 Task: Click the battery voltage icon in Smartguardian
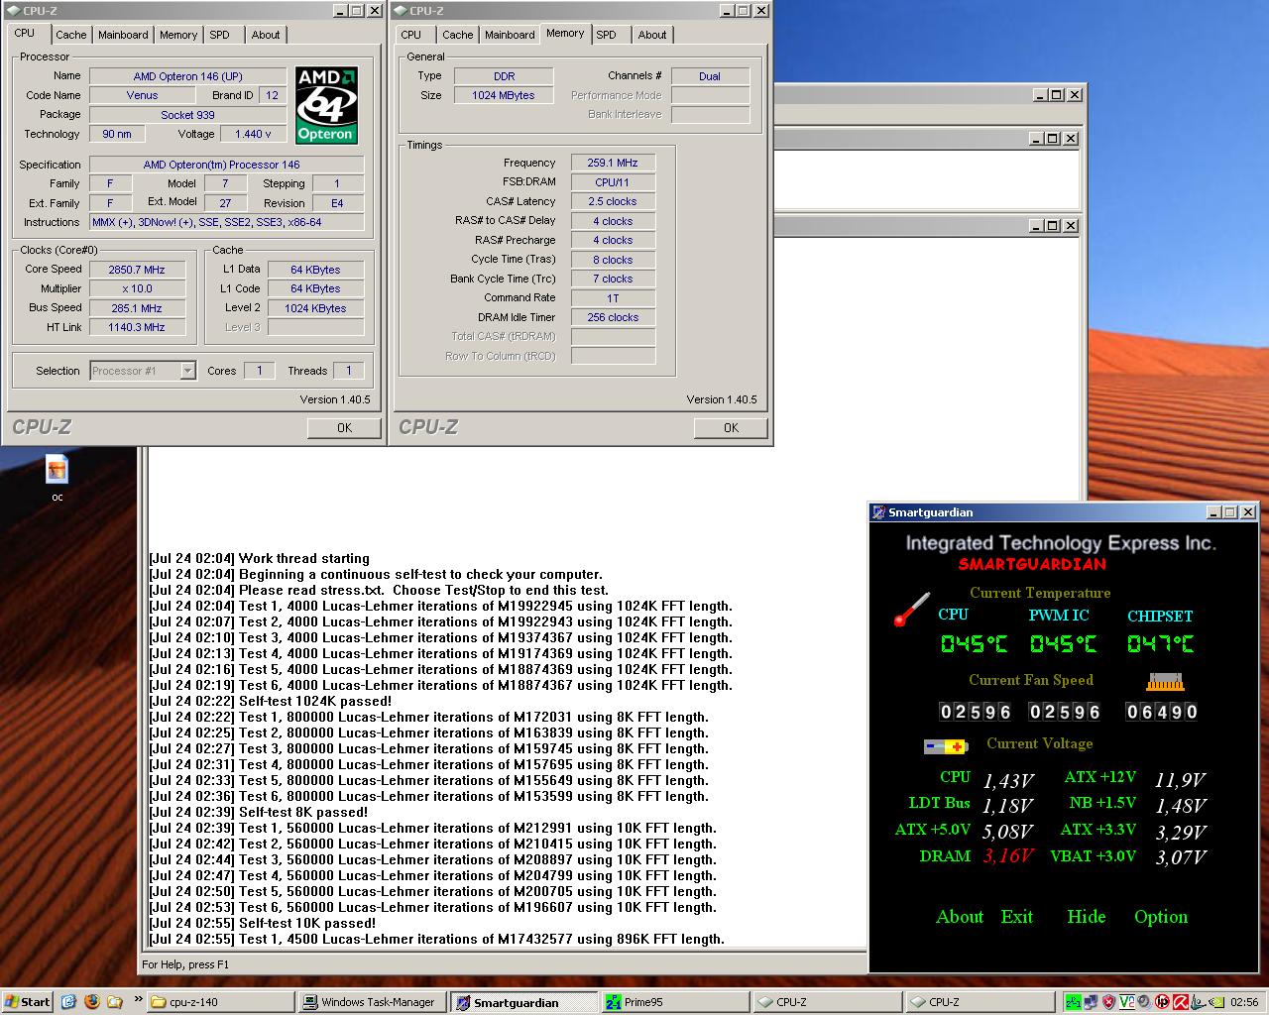(945, 745)
